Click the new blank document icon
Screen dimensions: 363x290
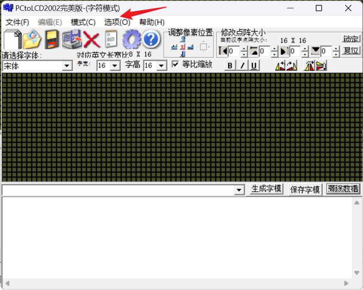click(x=12, y=39)
